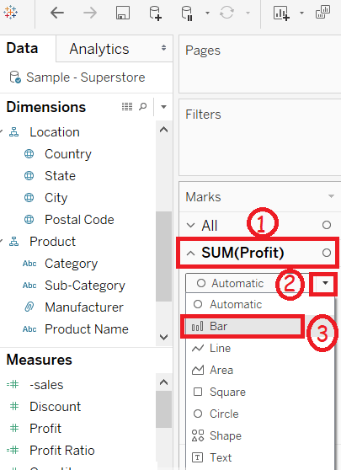Click the Undo back arrow
Viewport: 341px width, 470px height.
click(57, 13)
